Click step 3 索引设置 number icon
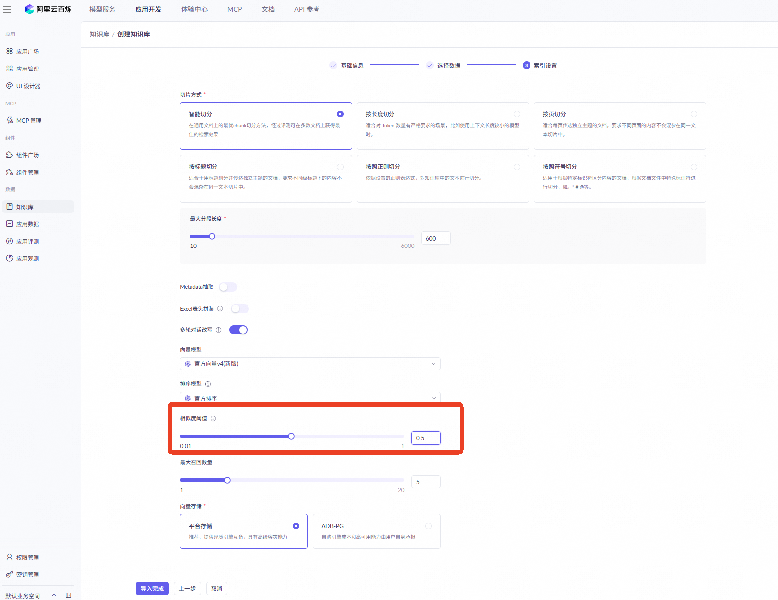778x600 pixels. (527, 66)
